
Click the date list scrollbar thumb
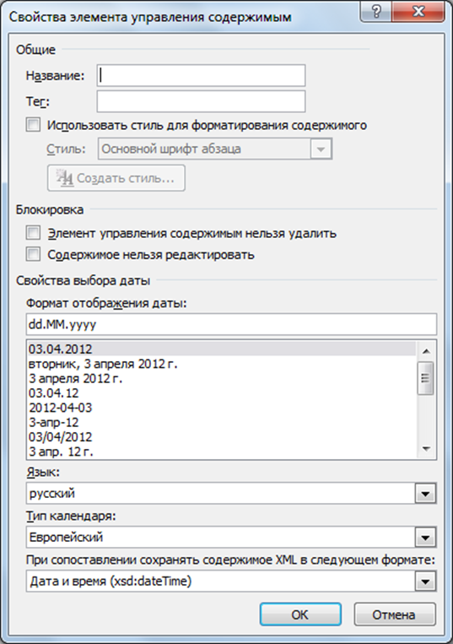425,378
